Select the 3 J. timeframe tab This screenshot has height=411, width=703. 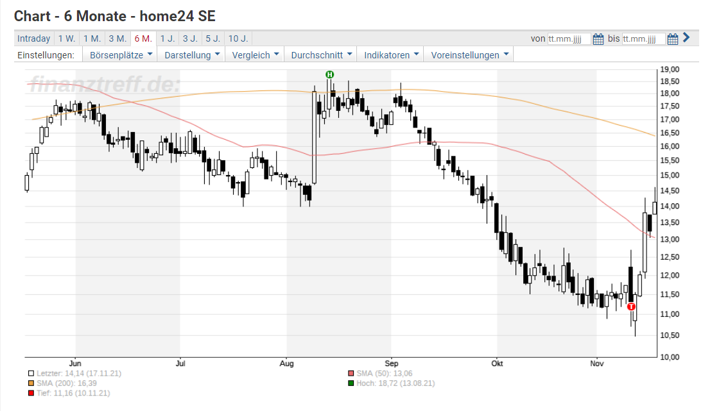(190, 38)
